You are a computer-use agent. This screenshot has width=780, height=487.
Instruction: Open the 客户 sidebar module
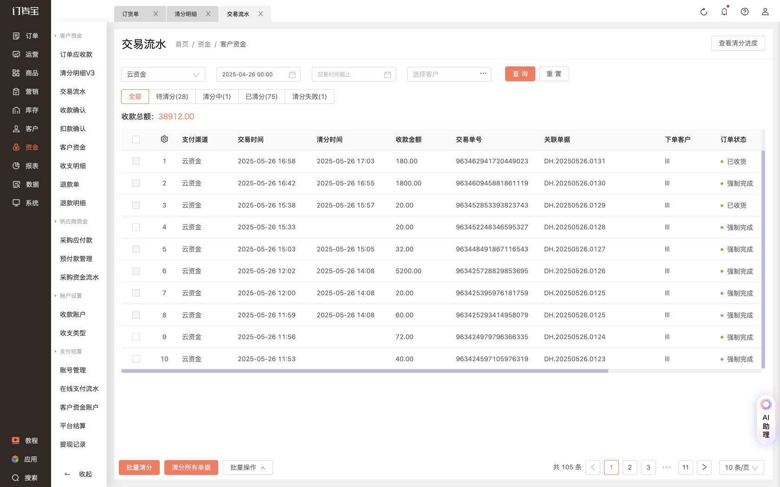point(26,129)
